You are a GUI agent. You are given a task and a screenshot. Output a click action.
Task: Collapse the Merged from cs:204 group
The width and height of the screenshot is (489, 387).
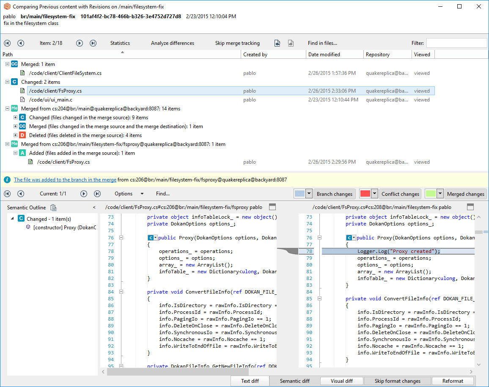7,109
